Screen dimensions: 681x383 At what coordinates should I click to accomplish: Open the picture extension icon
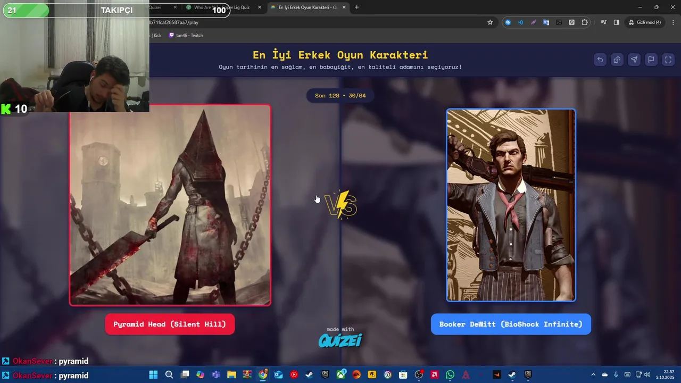559,22
